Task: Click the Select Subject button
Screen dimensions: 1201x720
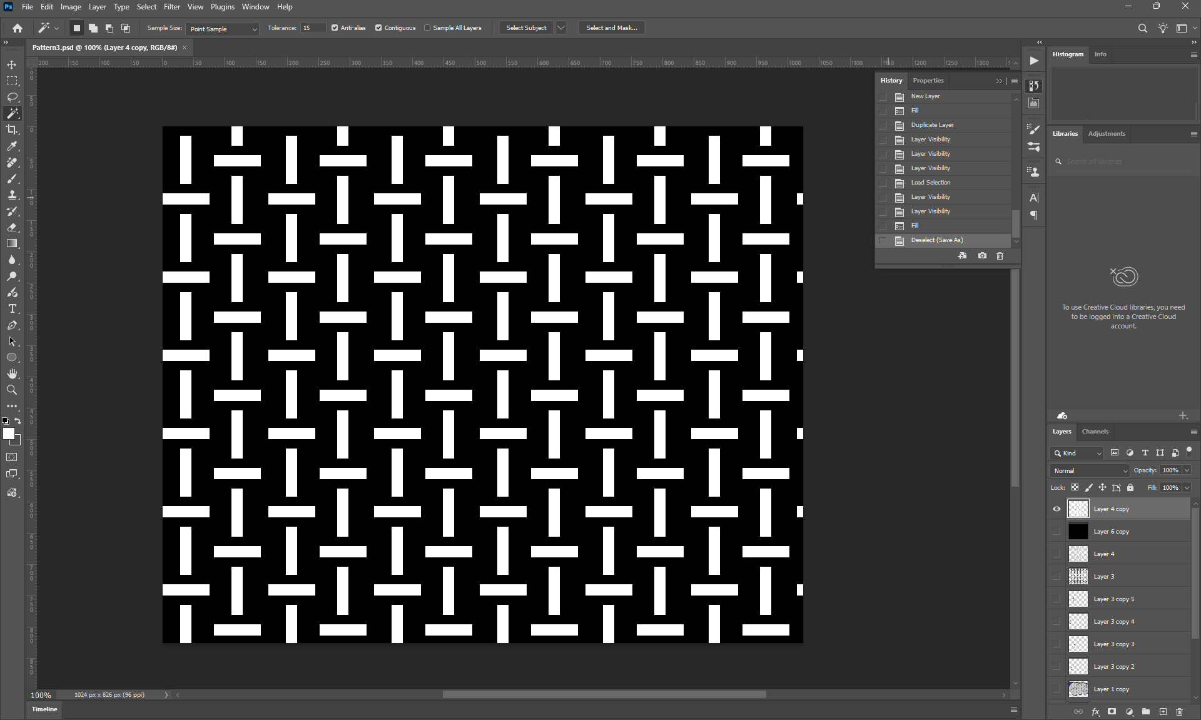Action: pos(526,28)
